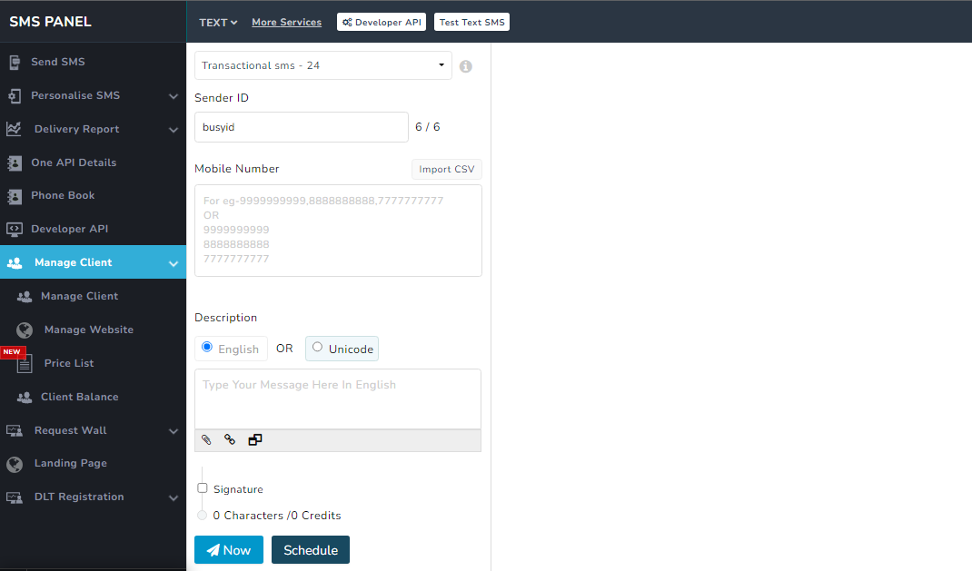
Task: Click the NEW badge on Price List
Action: pos(12,351)
